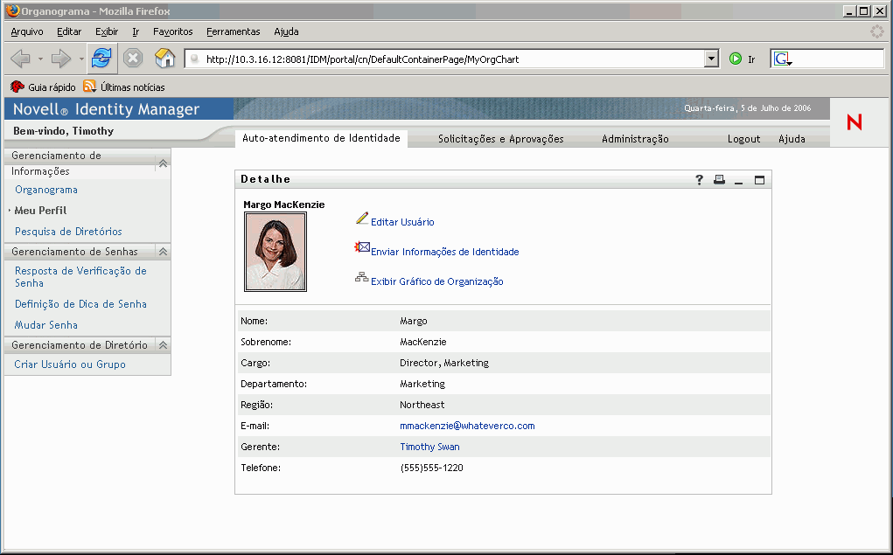The height and width of the screenshot is (555, 893).
Task: Click the print icon in Detalhe header
Action: tap(719, 180)
